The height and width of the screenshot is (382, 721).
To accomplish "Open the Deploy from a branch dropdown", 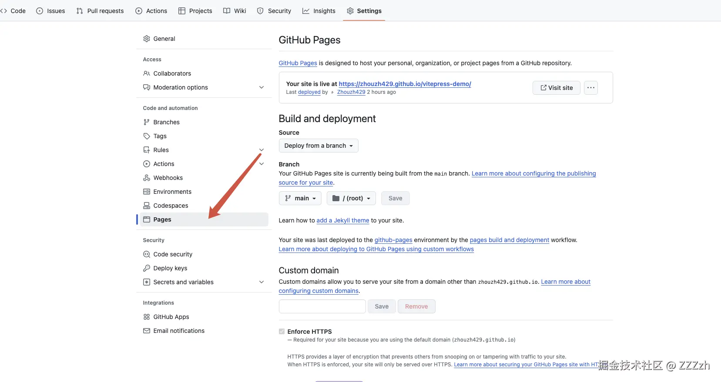I will point(319,146).
